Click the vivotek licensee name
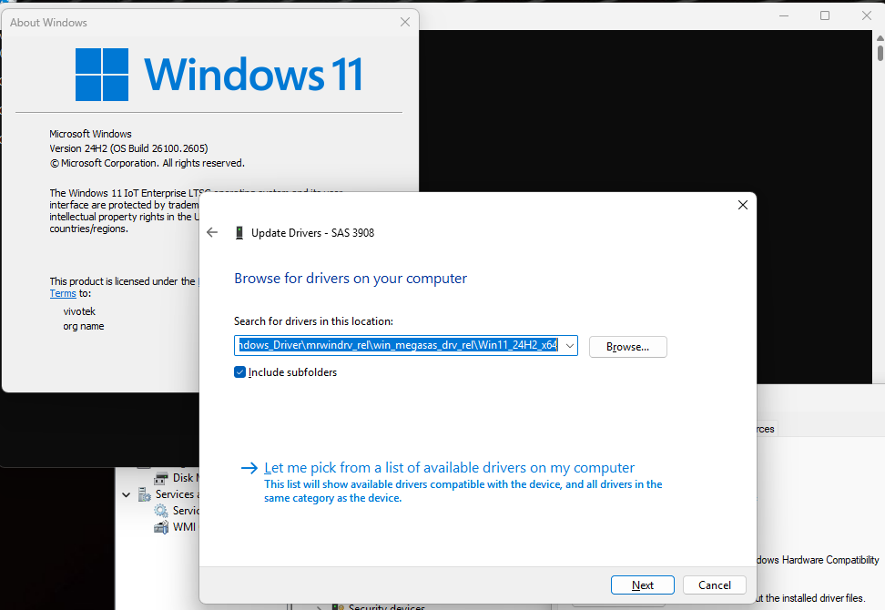 (x=79, y=311)
